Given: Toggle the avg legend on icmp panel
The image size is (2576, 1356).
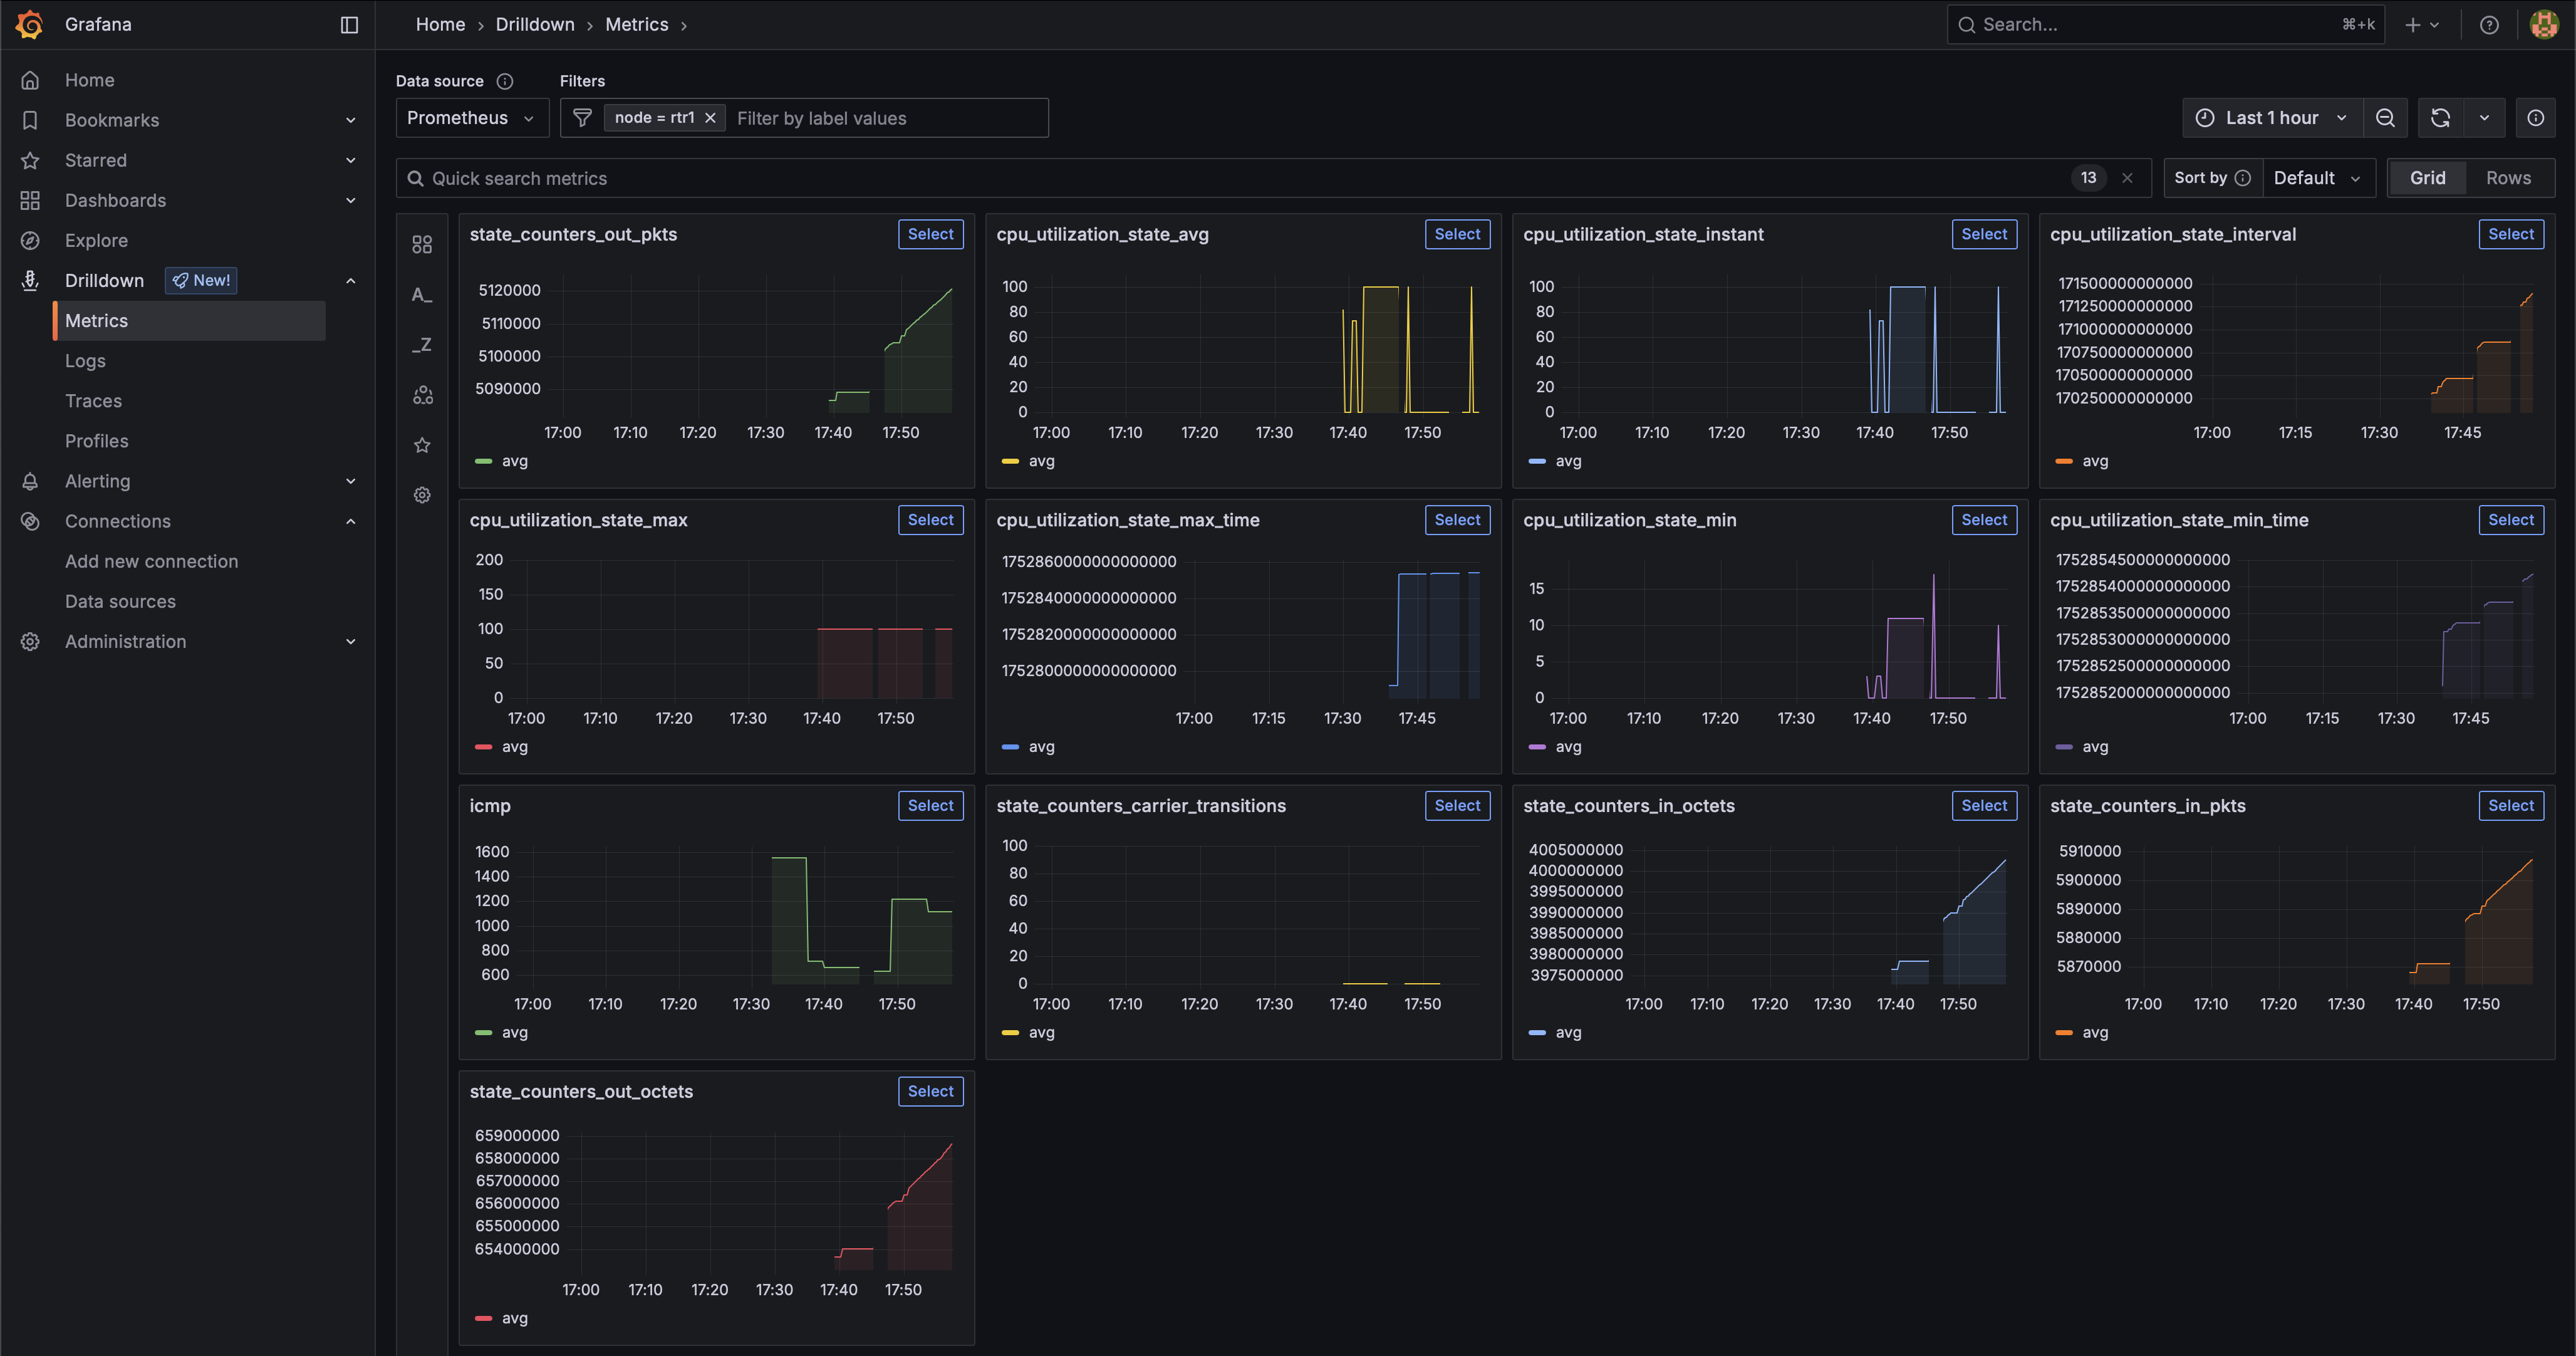Looking at the screenshot, I should (514, 1032).
